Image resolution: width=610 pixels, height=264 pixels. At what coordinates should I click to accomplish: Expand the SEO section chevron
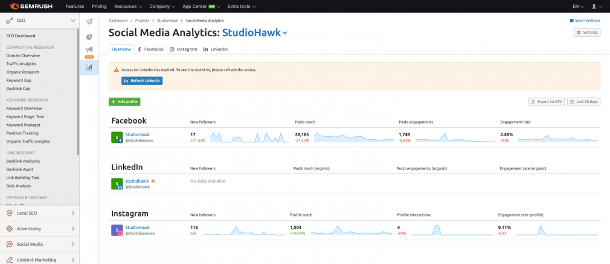(x=72, y=20)
